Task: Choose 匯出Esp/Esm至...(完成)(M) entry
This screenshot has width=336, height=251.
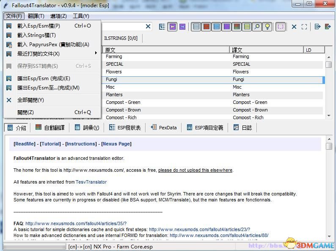Action: click(52, 88)
